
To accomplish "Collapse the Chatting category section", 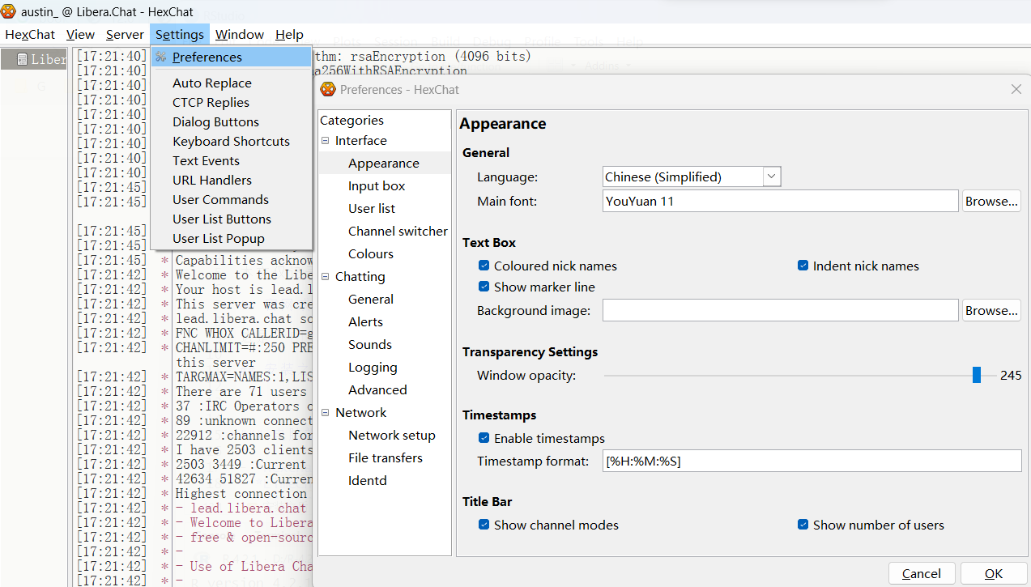I will (x=326, y=277).
